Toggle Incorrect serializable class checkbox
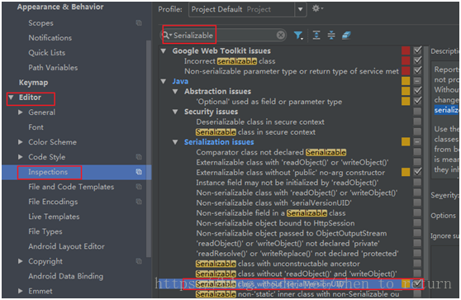The height and width of the screenshot is (300, 461). click(417, 60)
